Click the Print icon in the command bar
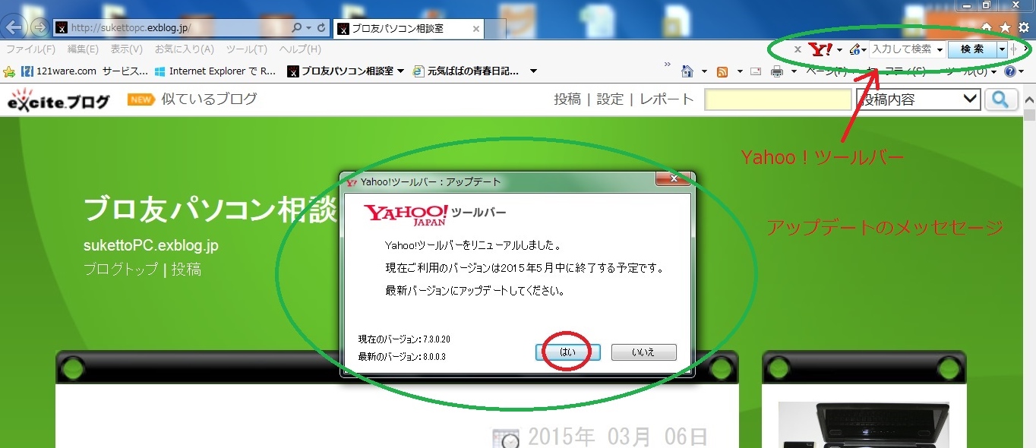The height and width of the screenshot is (448, 1036). [777, 71]
